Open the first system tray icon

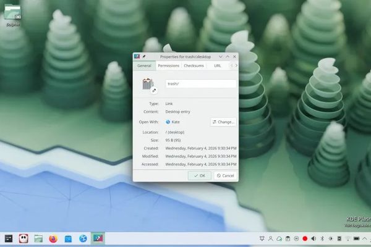[262, 239]
